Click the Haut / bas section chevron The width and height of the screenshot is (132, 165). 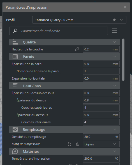tap(115, 86)
